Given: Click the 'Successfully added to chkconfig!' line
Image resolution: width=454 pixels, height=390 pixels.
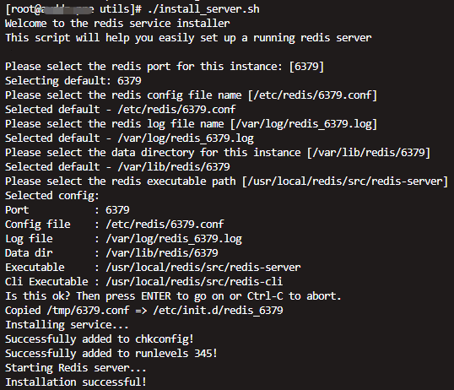Looking at the screenshot, I should click(100, 339).
